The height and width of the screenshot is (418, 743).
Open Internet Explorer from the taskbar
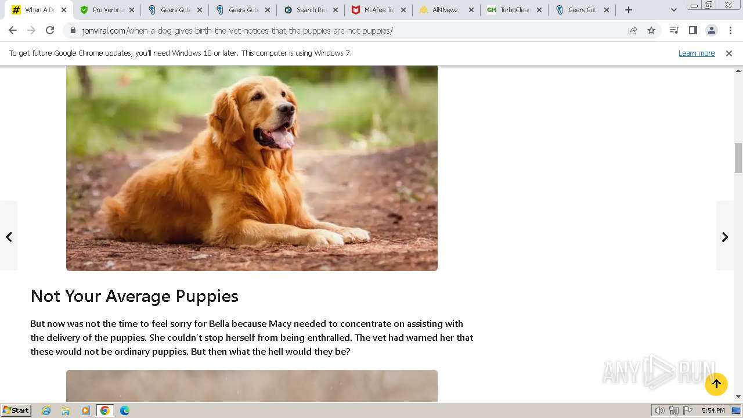46,410
